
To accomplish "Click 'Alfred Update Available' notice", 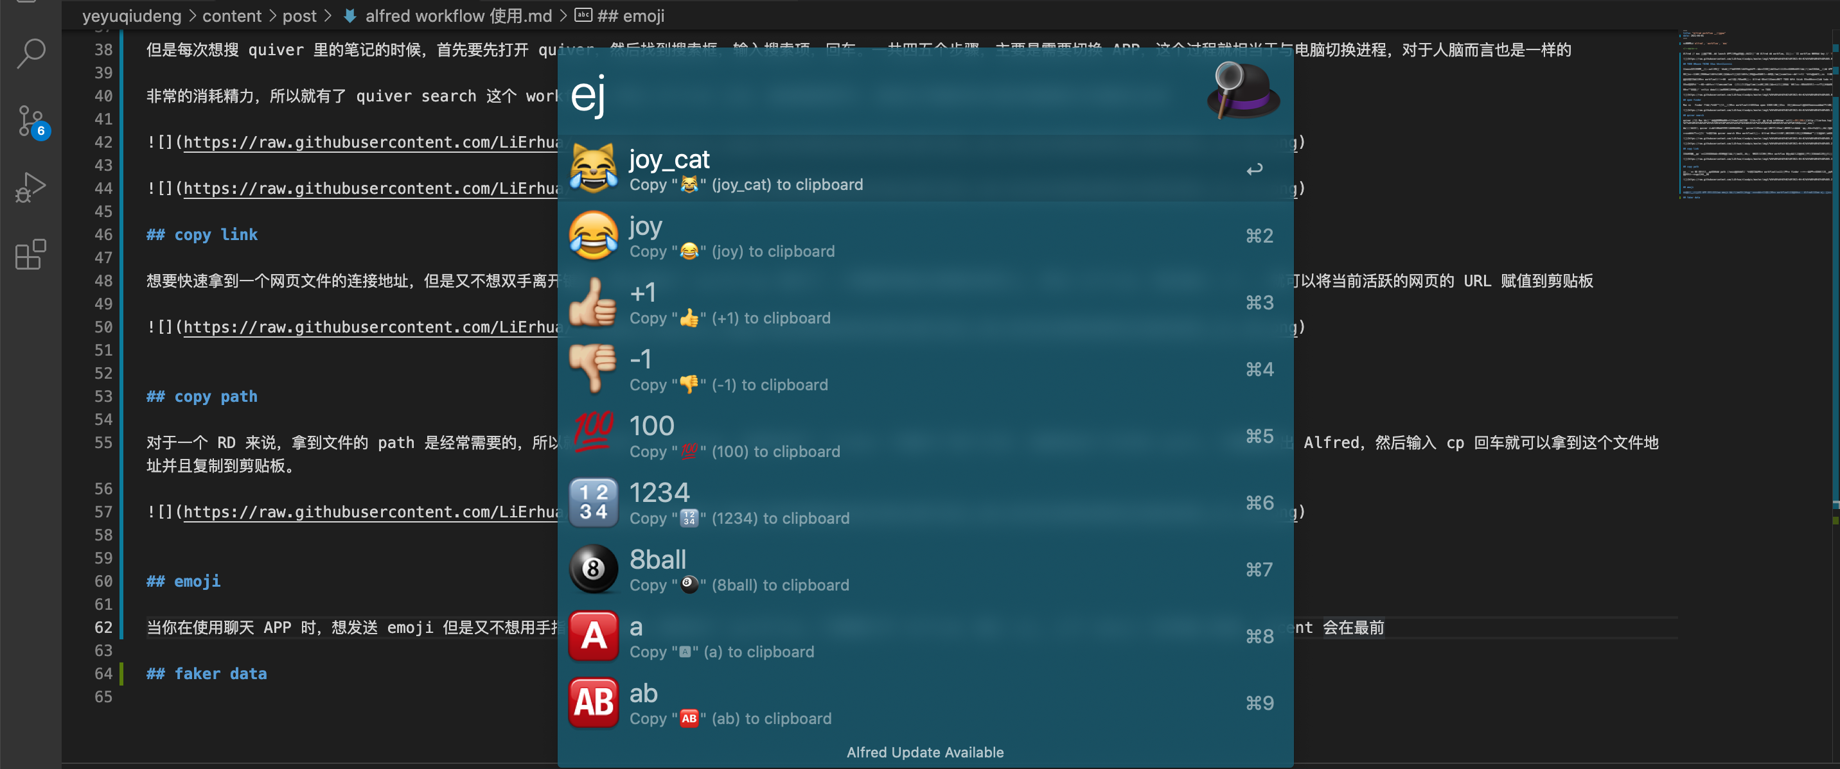I will click(925, 752).
